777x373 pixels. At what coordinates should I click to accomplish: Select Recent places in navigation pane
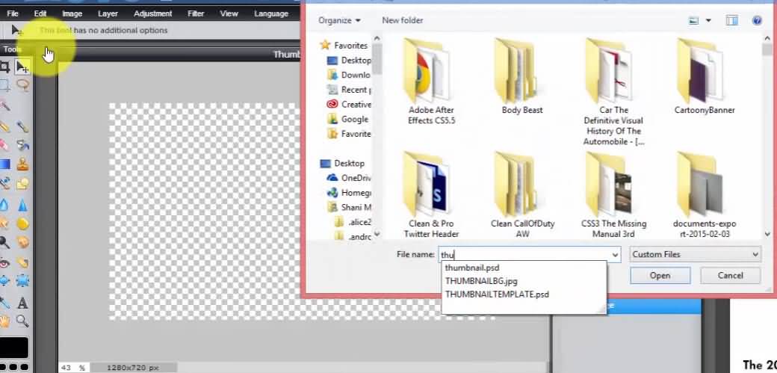[349, 90]
